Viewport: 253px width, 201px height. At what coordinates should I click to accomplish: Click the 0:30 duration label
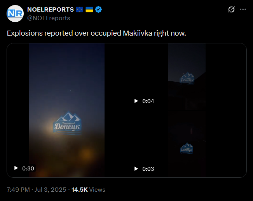[x=28, y=168]
